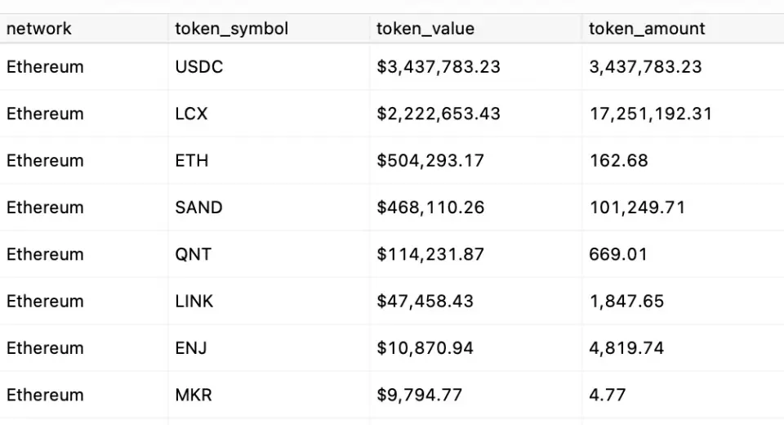This screenshot has width=784, height=425.
Task: Select the token_amount column header
Action: pos(647,29)
